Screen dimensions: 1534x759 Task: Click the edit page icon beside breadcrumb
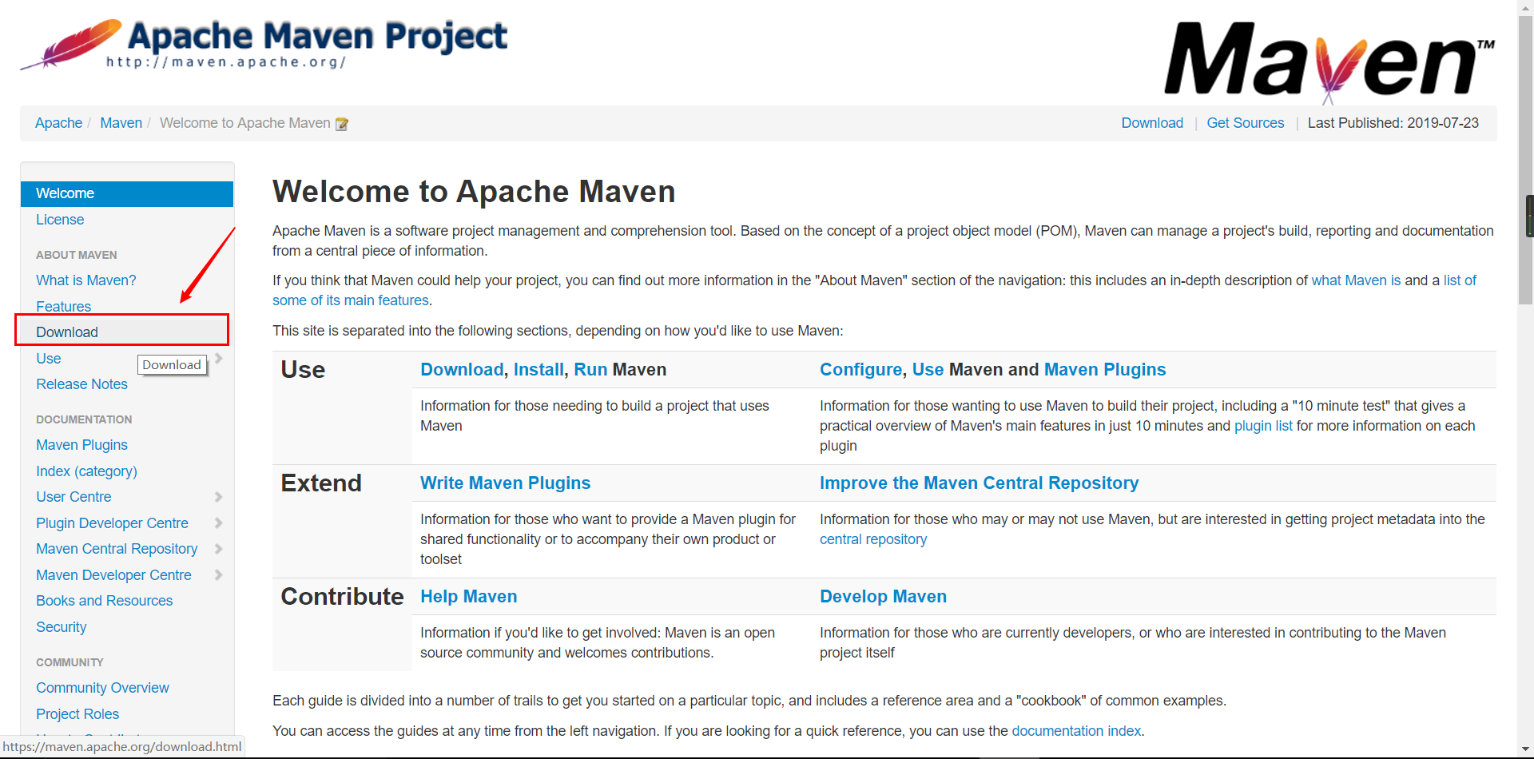(x=342, y=124)
